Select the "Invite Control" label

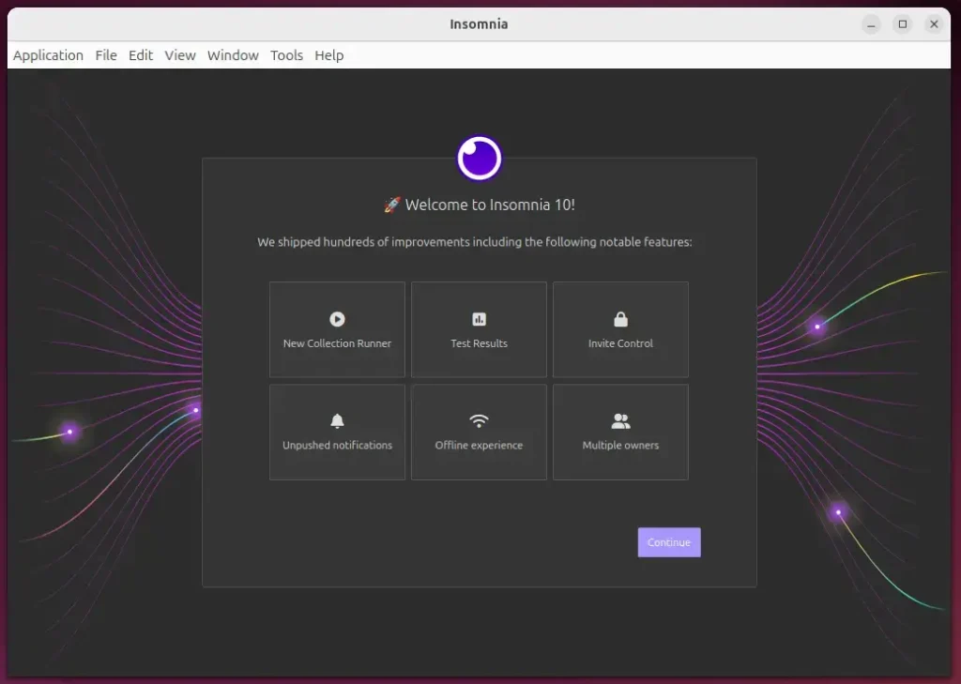[620, 343]
